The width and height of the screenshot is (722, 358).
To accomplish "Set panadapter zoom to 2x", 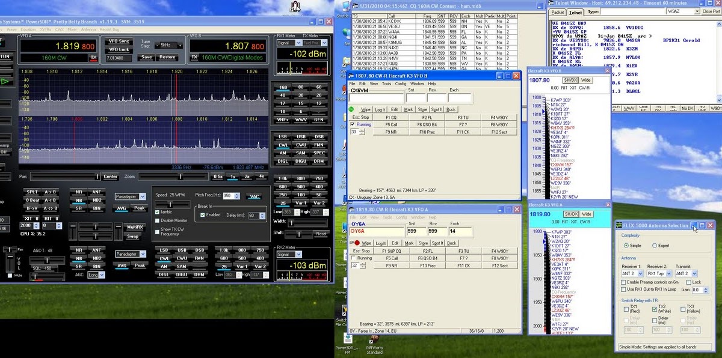I will [x=247, y=177].
